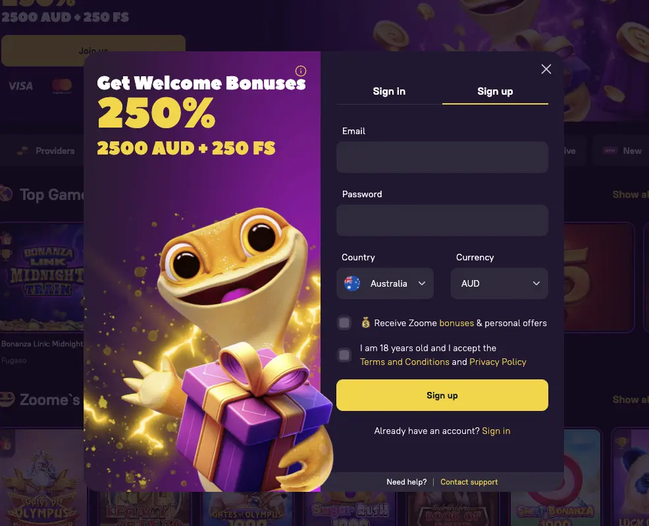The width and height of the screenshot is (649, 526).
Task: Click the yellow Sign up button
Action: pyautogui.click(x=442, y=395)
